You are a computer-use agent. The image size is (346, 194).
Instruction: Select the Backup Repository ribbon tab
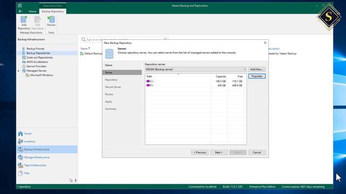(x=52, y=11)
